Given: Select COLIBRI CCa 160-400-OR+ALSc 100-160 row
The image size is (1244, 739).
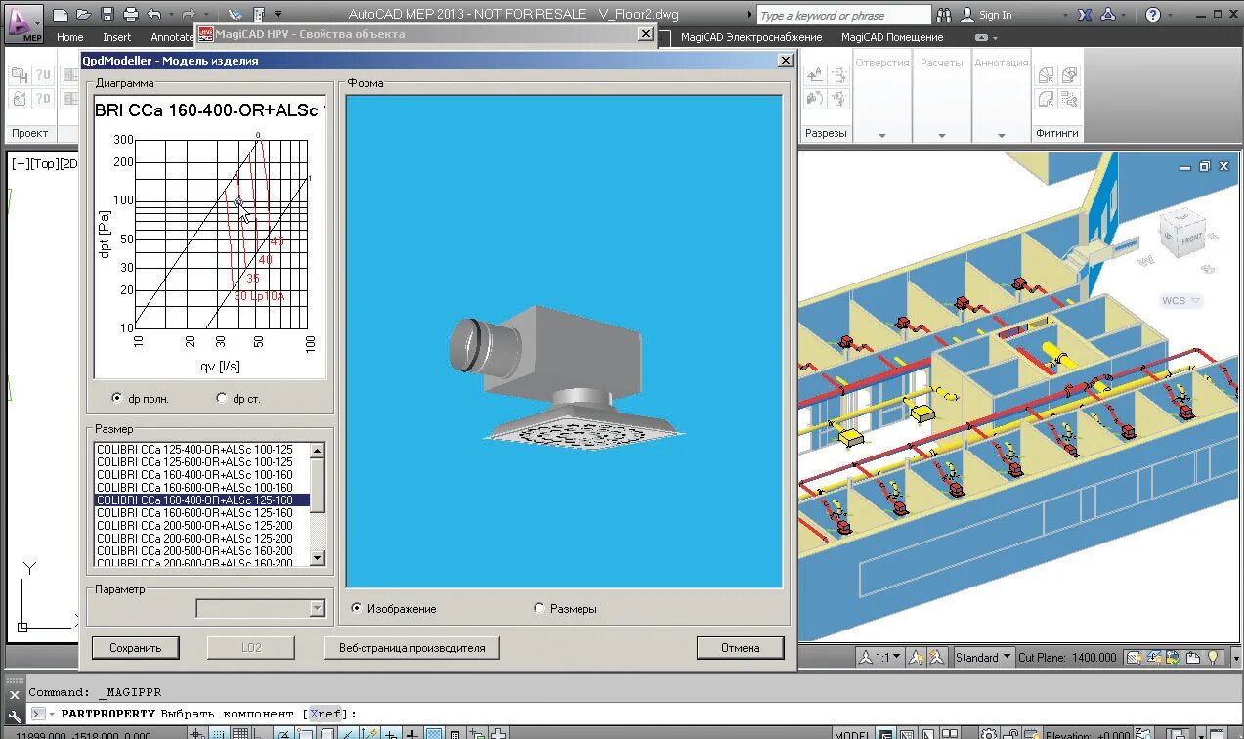Looking at the screenshot, I should pos(201,475).
